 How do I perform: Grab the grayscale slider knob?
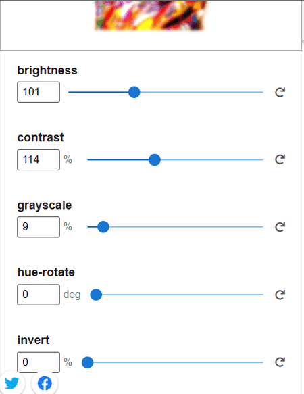coord(103,227)
